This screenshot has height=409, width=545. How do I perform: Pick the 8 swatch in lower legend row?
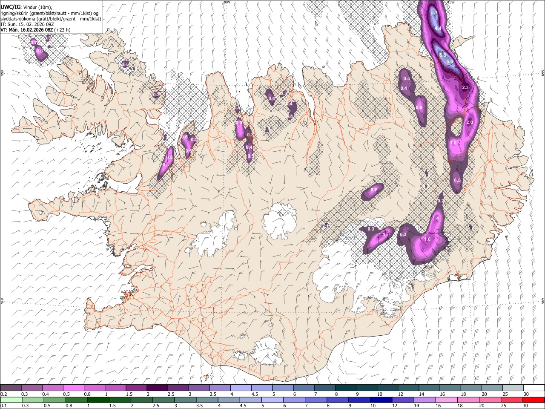(337, 400)
